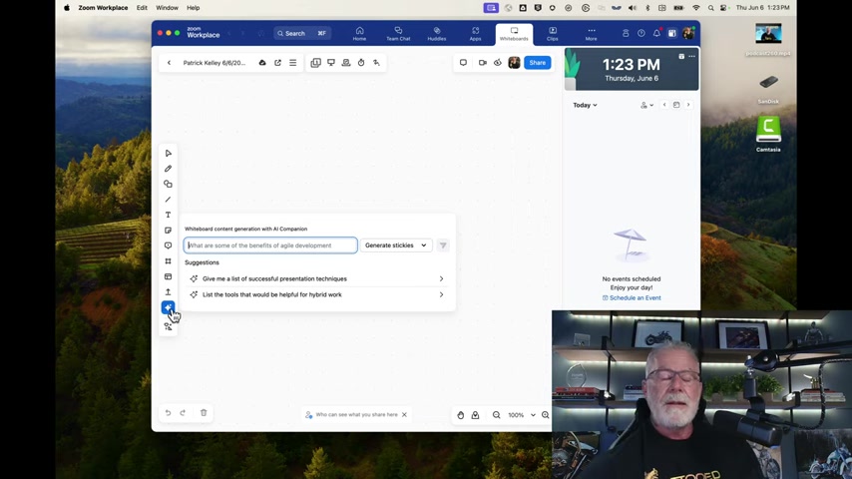Redo the whiteboard action
This screenshot has height=479, width=852.
(x=184, y=413)
